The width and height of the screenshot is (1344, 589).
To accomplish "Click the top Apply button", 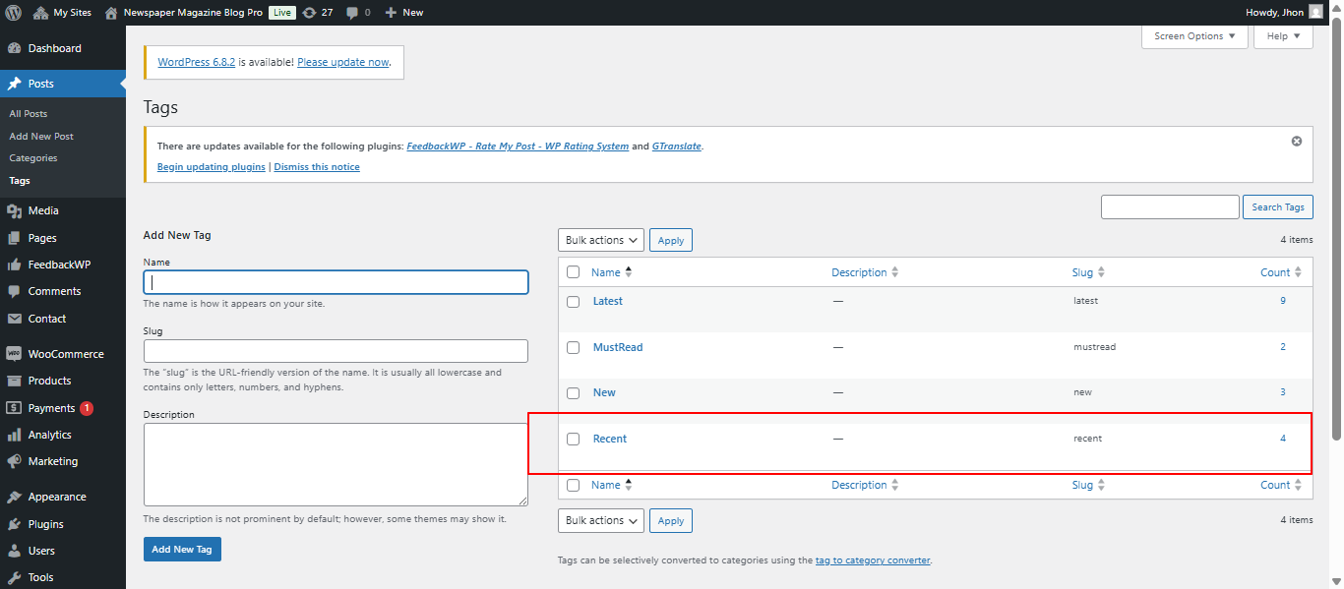I will point(671,240).
